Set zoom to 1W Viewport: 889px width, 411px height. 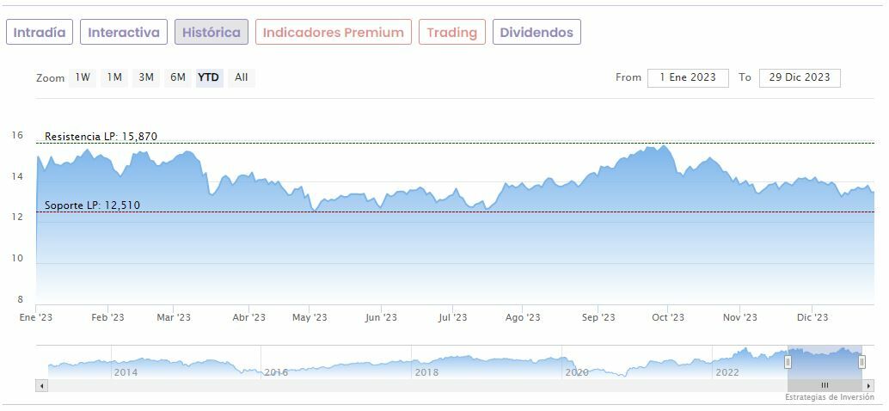[83, 77]
